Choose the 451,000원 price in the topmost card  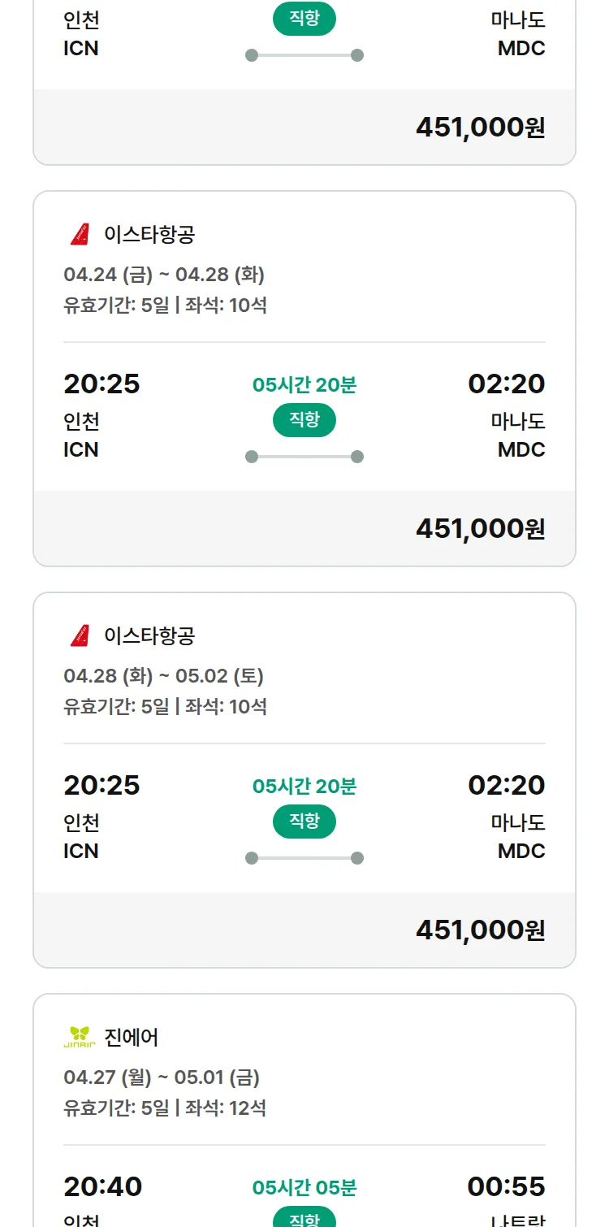[x=480, y=128]
